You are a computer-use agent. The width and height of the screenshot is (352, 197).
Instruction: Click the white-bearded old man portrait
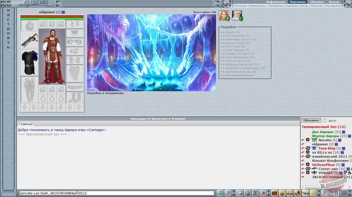tap(237, 15)
